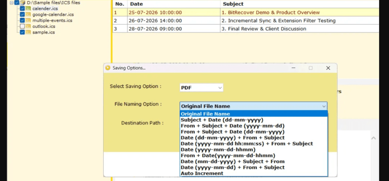Select the D:\Sample files\ICS files folder label
This screenshot has height=181, width=389.
pyautogui.click(x=54, y=3)
